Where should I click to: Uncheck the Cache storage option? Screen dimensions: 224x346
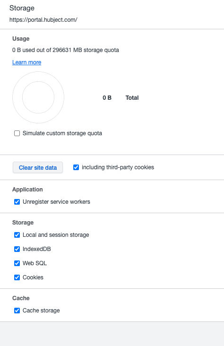(x=17, y=311)
